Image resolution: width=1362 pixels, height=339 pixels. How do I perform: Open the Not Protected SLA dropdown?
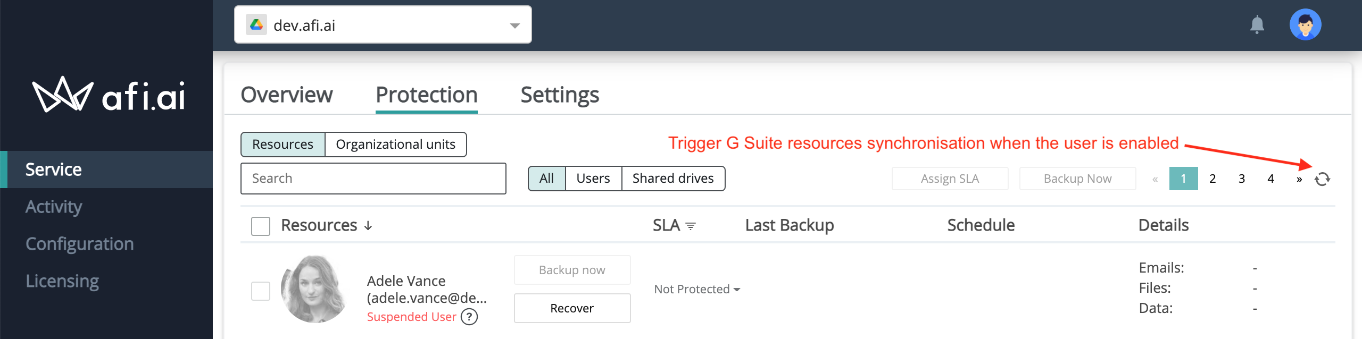click(x=697, y=289)
